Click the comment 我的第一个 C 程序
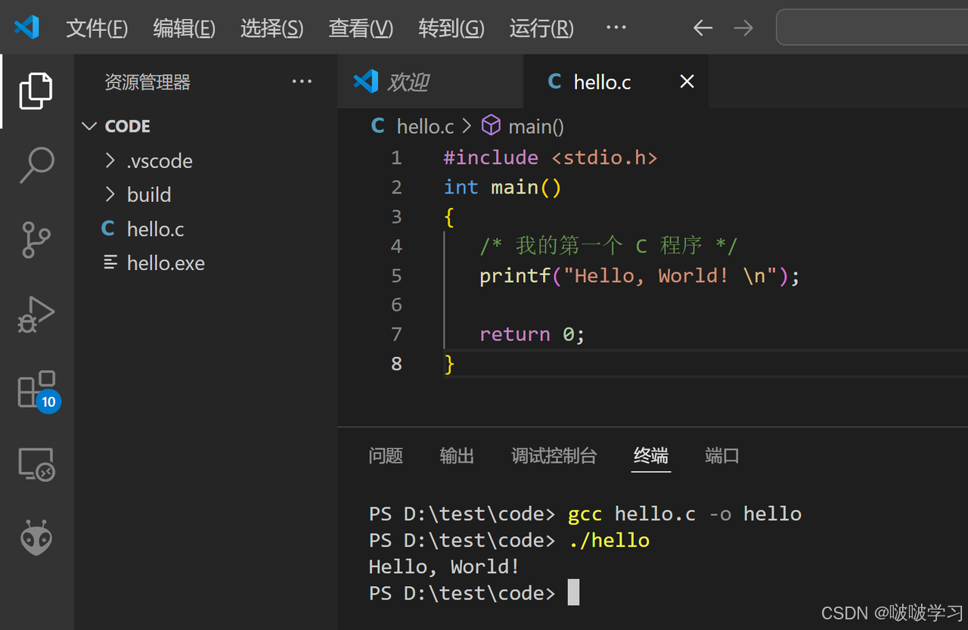968x630 pixels. [x=608, y=246]
